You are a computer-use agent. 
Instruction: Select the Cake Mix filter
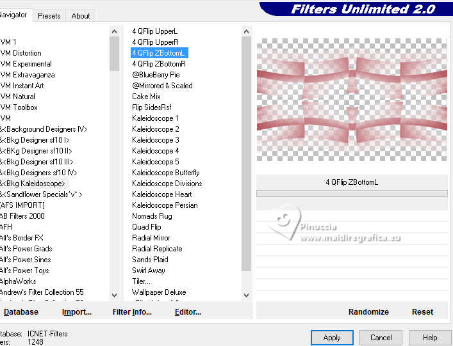pos(147,97)
